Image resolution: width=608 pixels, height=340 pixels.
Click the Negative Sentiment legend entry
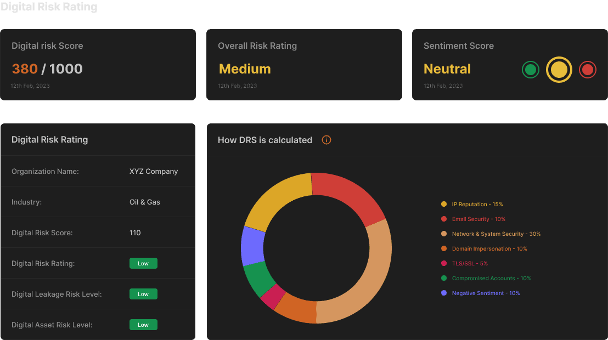pyautogui.click(x=481, y=293)
